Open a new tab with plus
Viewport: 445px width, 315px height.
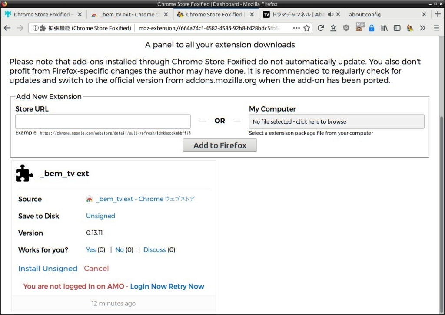click(x=438, y=14)
